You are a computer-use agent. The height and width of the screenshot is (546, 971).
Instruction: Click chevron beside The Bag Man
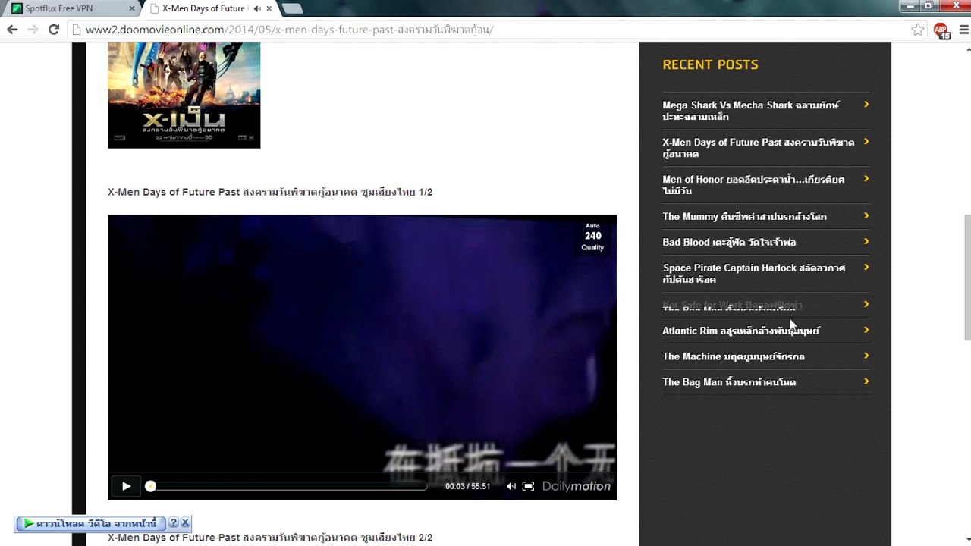[866, 382]
